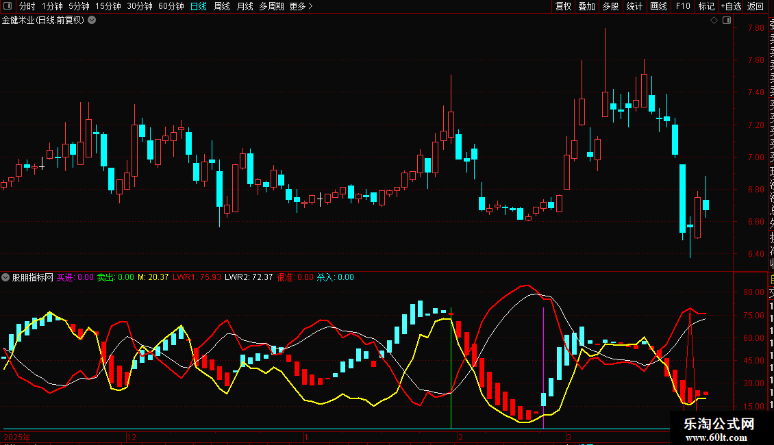Click the month 3 marker on time axis

(x=569, y=437)
